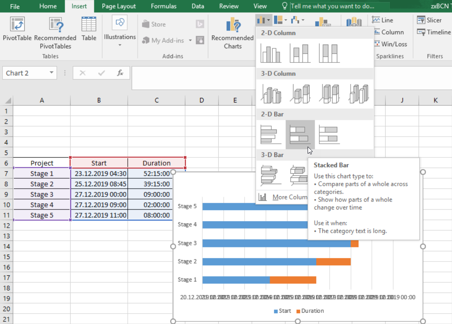The image size is (452, 324).
Task: Pick the 100% Stacked Column chart
Action: tap(329, 53)
